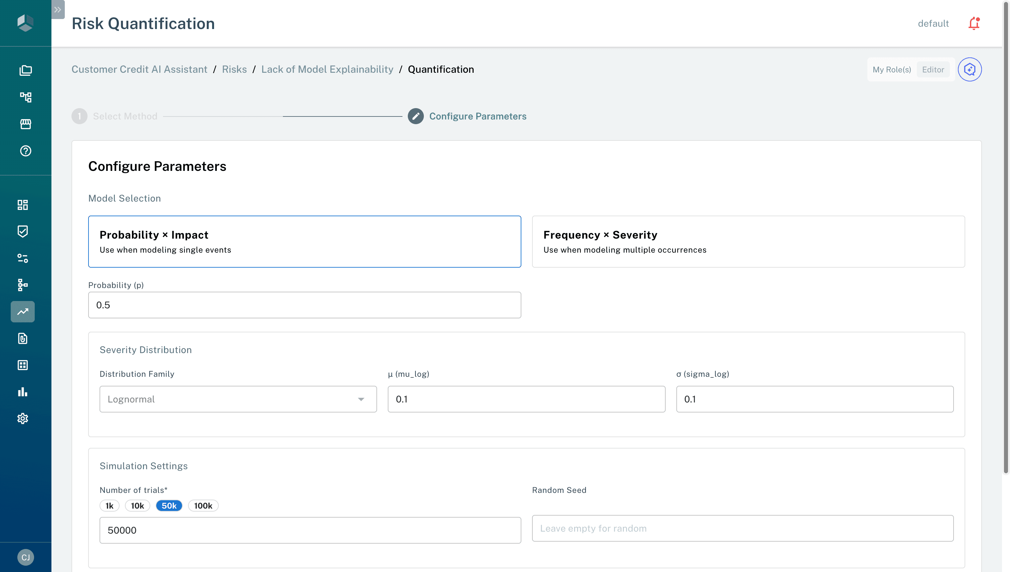
Task: Open the dashboard grid icon in sidebar
Action: tap(23, 205)
